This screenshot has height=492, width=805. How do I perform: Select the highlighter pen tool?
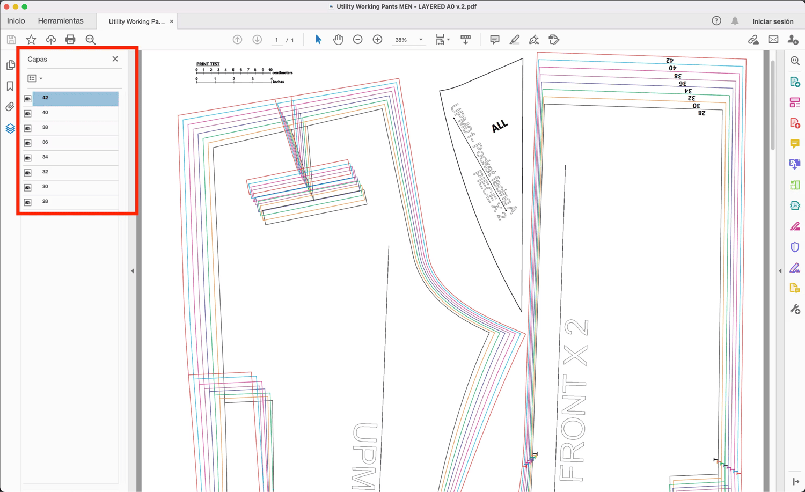(514, 40)
